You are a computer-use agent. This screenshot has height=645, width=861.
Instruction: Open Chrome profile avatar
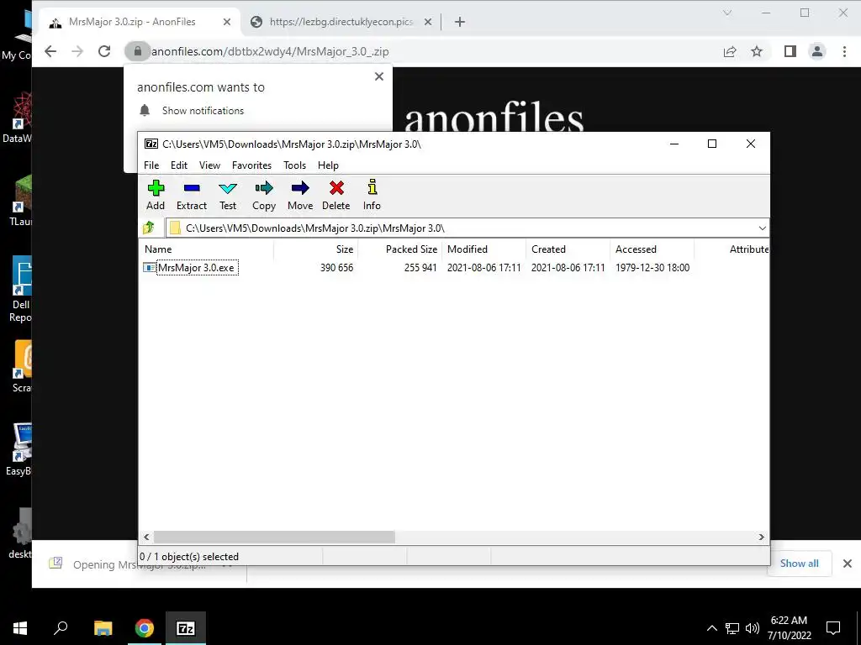coord(817,51)
